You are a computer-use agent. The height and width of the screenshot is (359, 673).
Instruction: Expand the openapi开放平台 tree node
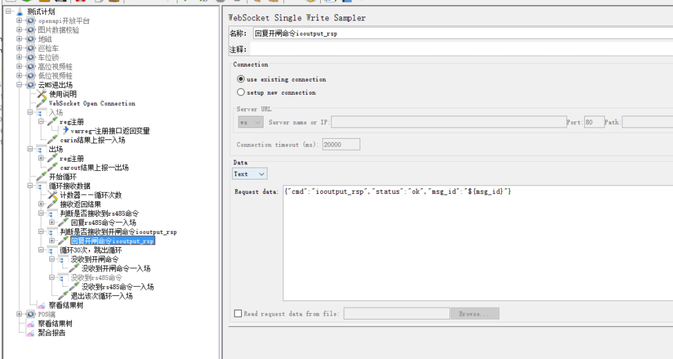[x=19, y=21]
